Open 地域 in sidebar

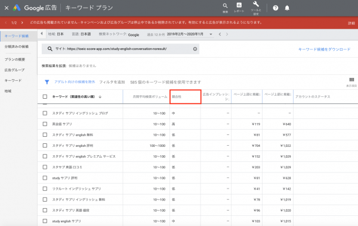coord(8,91)
